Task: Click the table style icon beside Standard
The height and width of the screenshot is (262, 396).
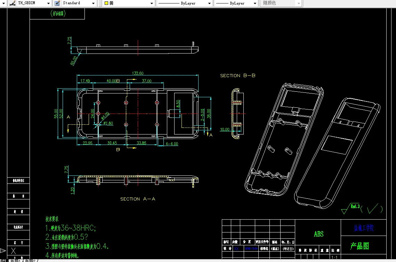Action: click(57, 3)
